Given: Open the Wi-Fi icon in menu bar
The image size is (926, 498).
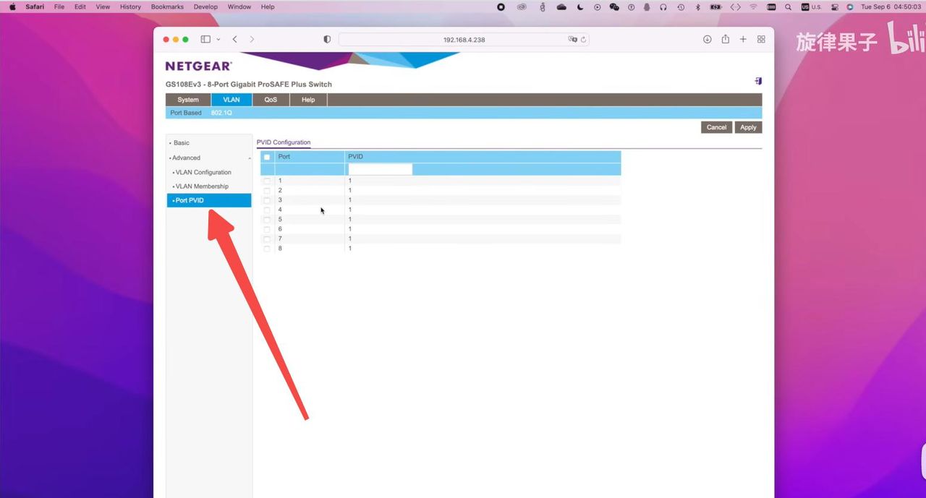Looking at the screenshot, I should [754, 7].
